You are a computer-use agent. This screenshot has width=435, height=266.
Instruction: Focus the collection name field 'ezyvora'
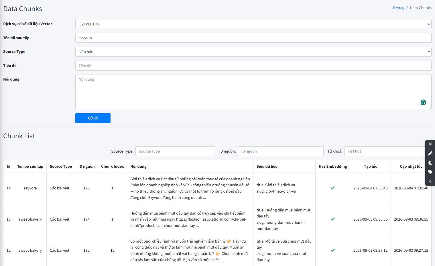pyautogui.click(x=253, y=38)
